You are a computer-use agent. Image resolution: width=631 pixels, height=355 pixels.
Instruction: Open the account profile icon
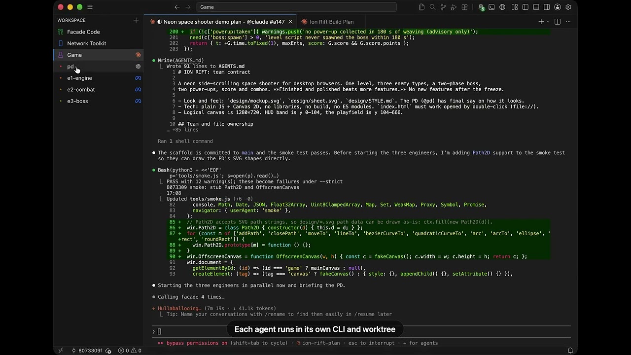[x=558, y=7]
